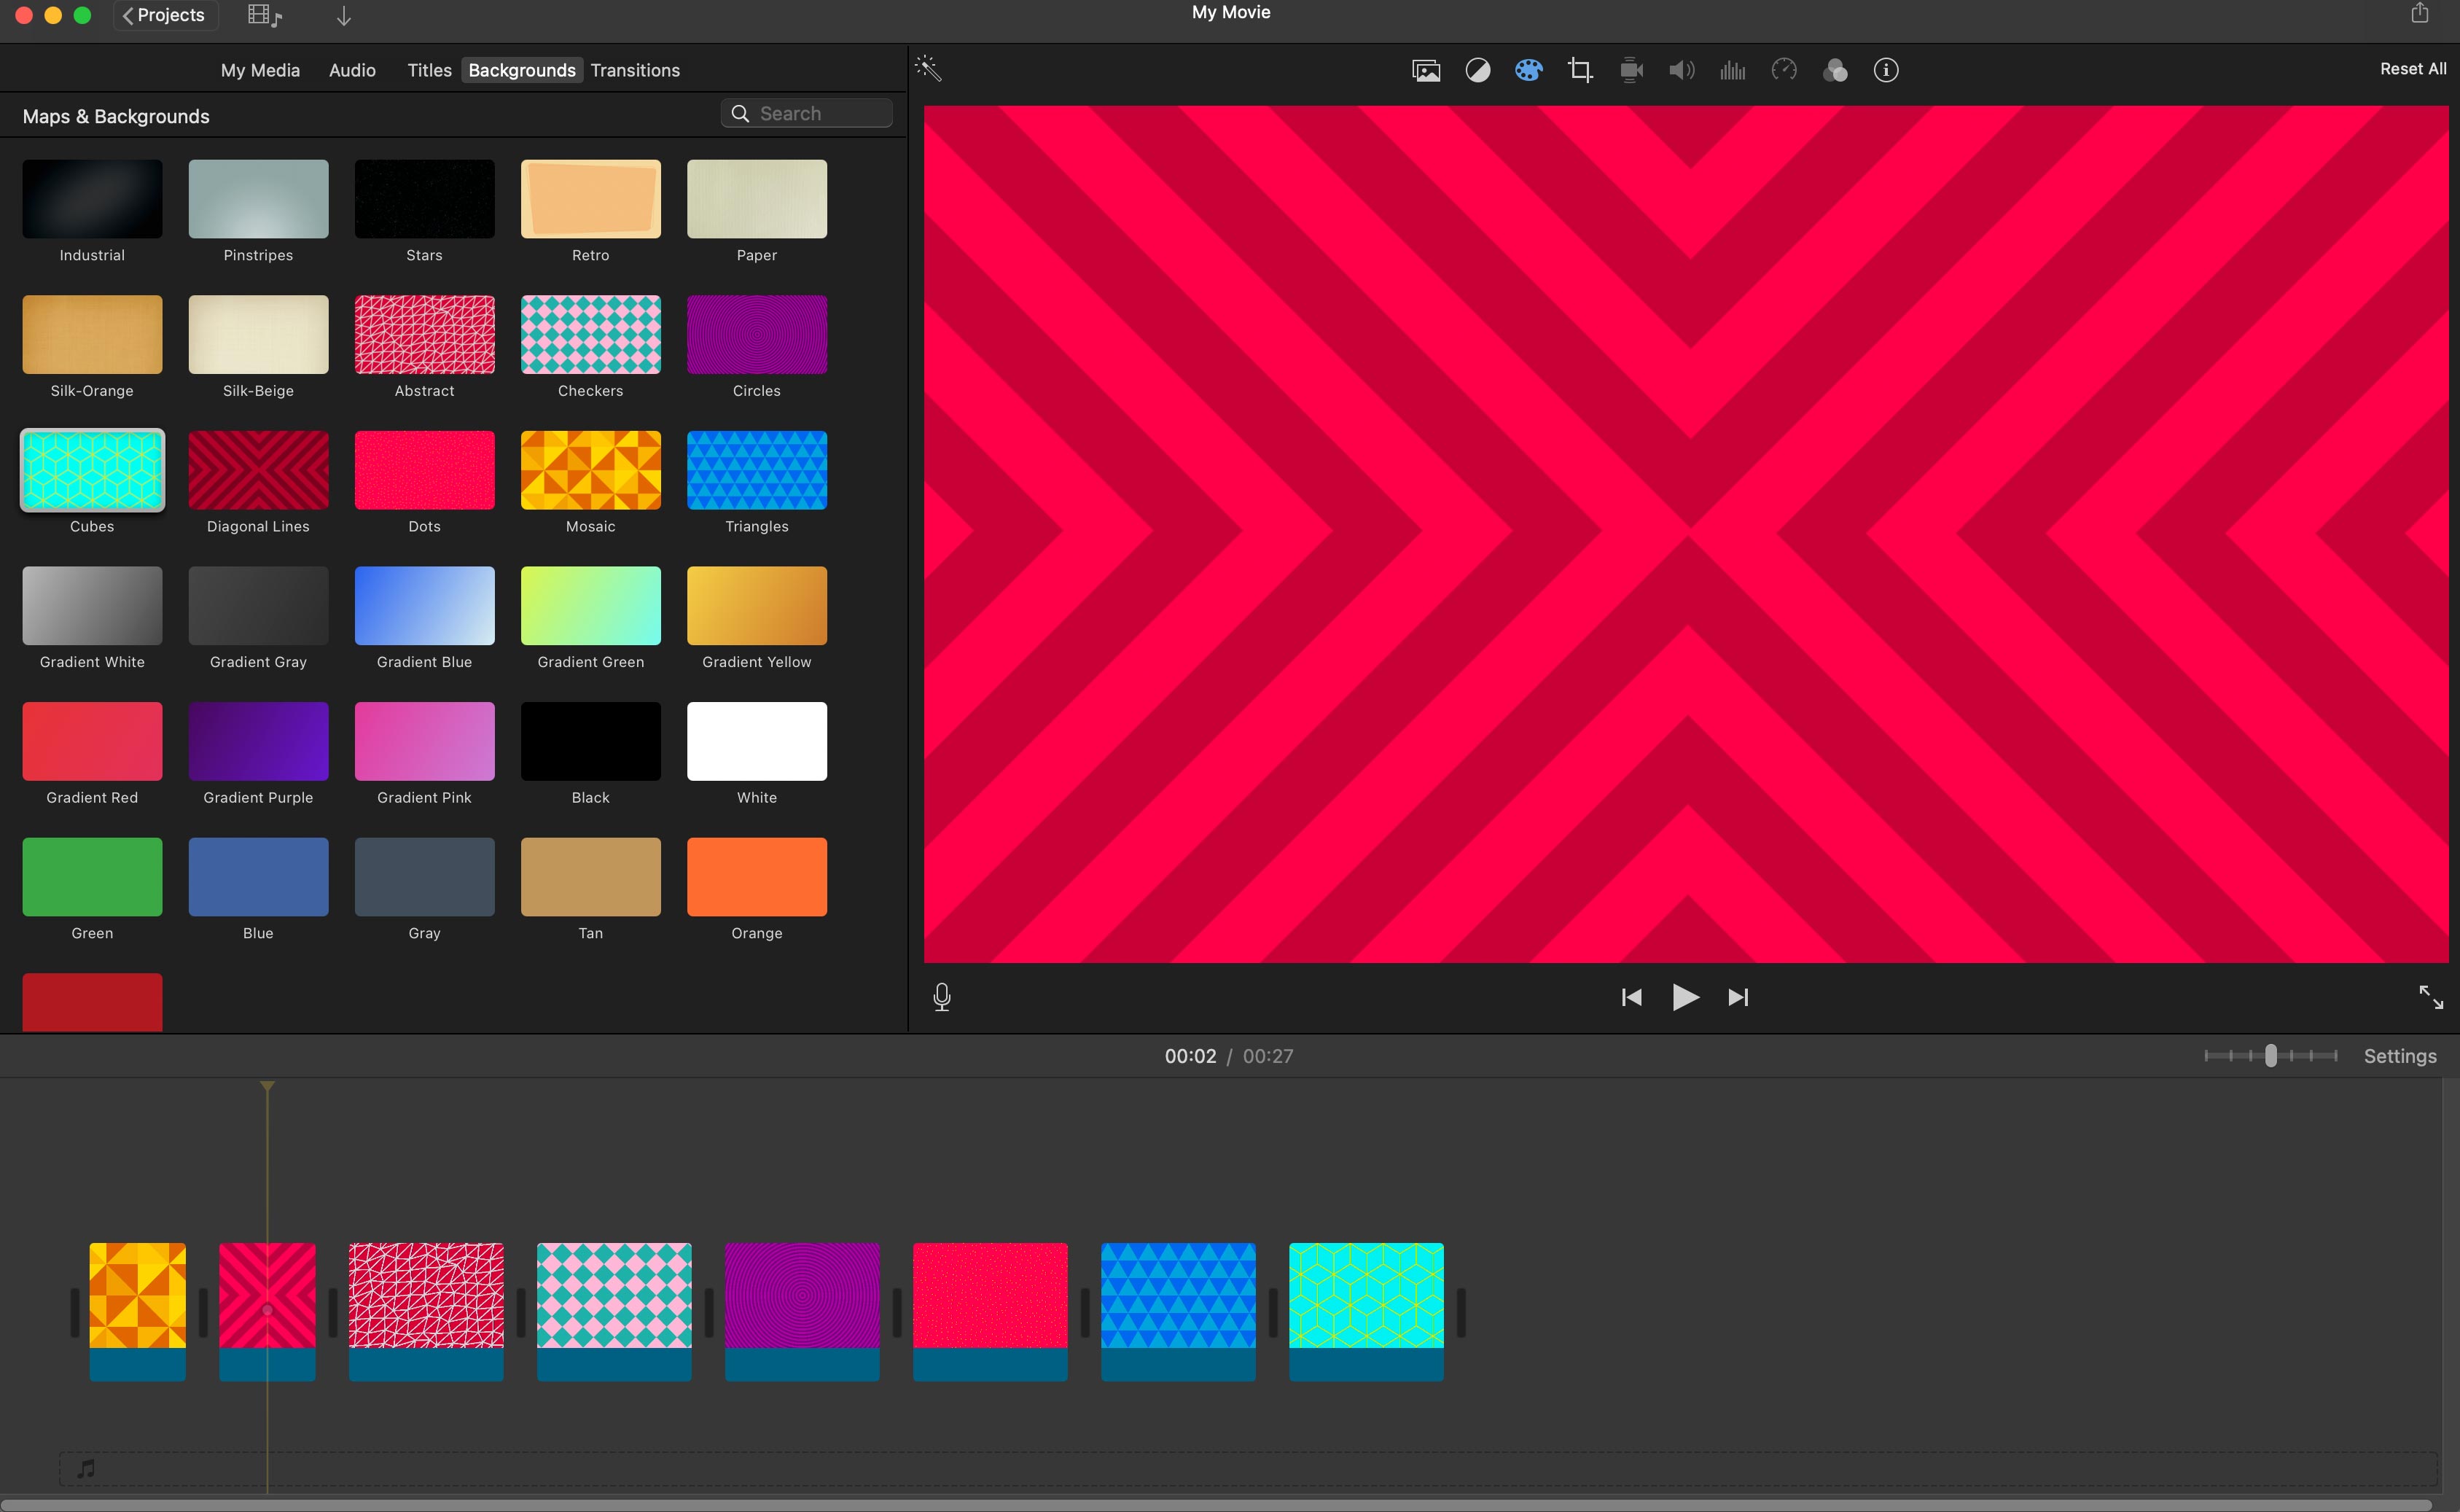Open the Color Balance tool

pyautogui.click(x=1477, y=70)
